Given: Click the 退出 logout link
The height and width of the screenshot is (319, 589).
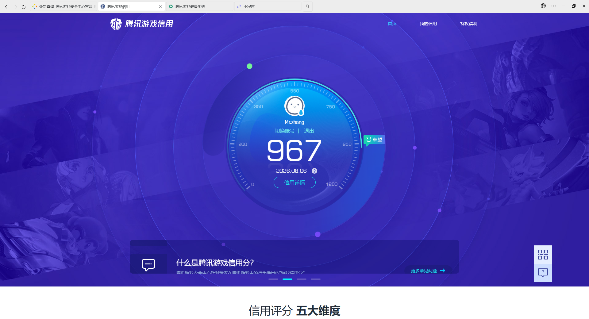Looking at the screenshot, I should point(309,131).
